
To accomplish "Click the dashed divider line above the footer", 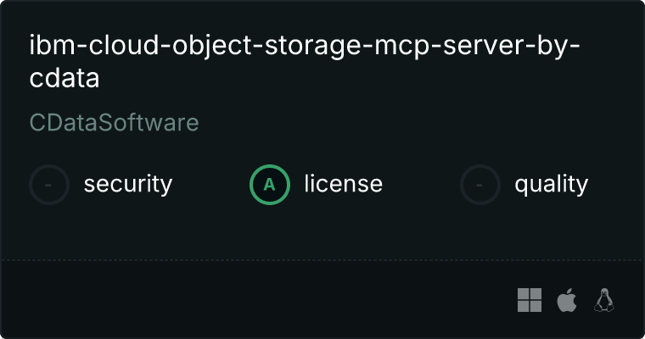I will tap(322, 259).
